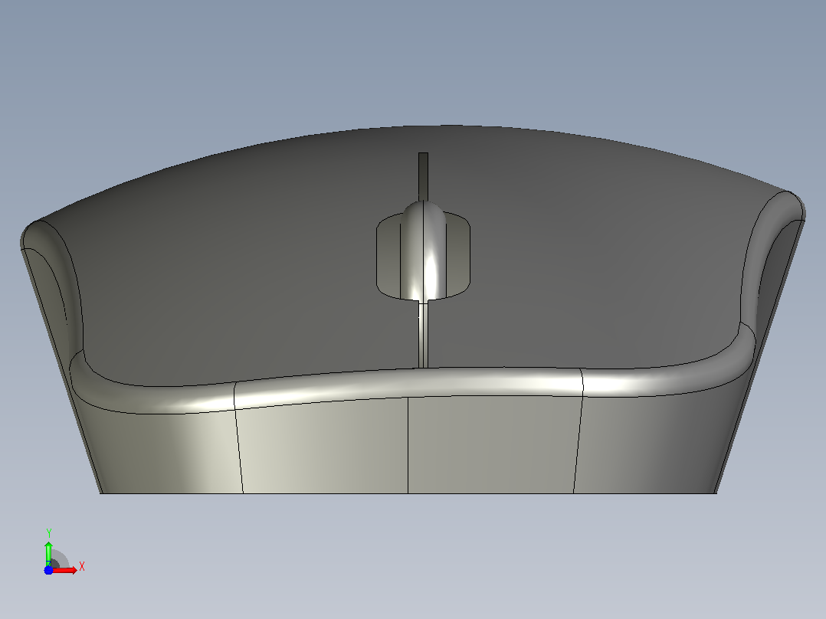This screenshot has width=826, height=619.
Task: Select the front face segment left of center seam
Action: click(x=324, y=448)
